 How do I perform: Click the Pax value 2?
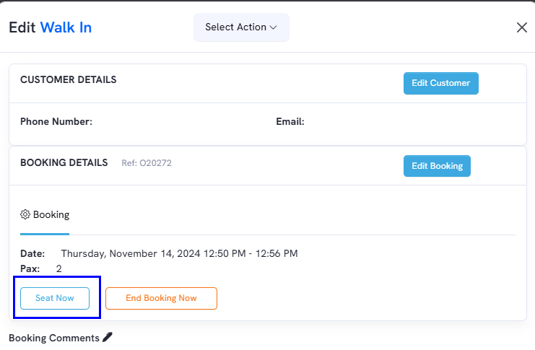point(58,268)
